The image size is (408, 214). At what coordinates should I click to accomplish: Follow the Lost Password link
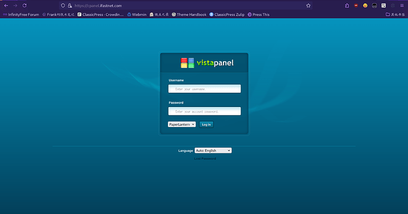click(x=205, y=158)
